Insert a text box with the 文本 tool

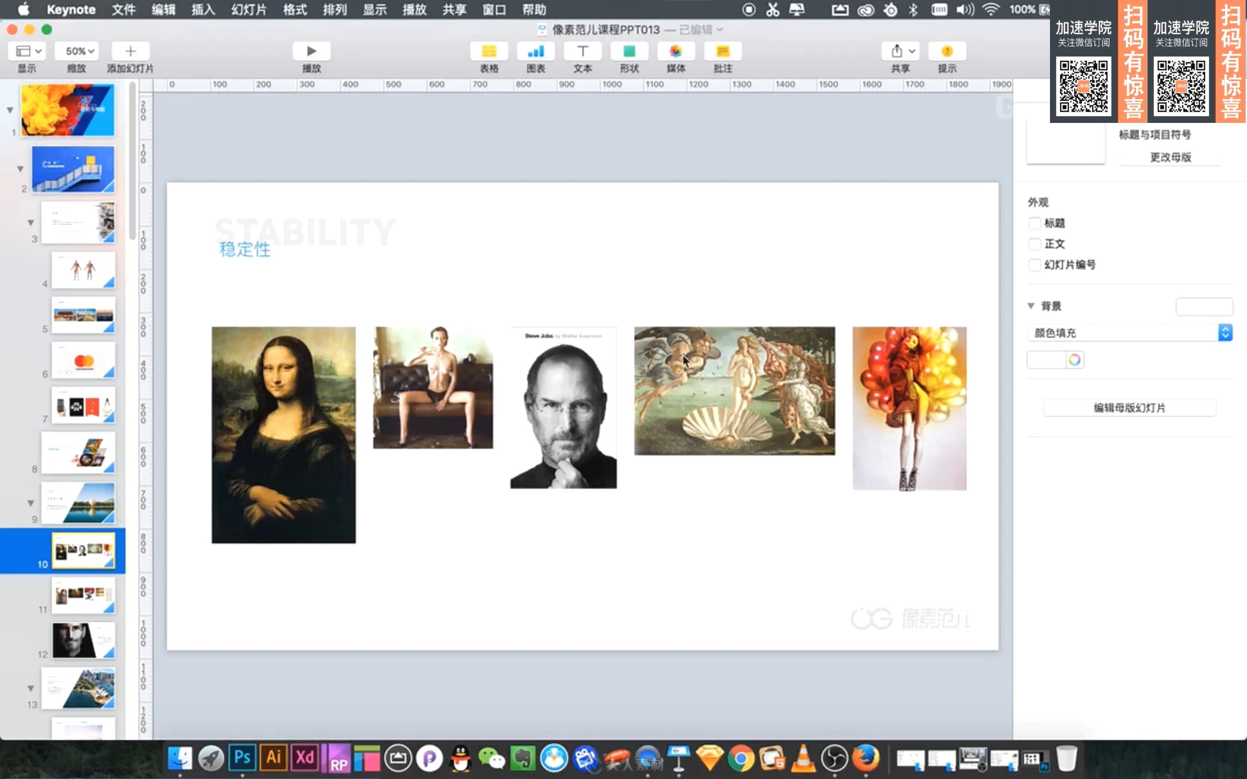(582, 51)
